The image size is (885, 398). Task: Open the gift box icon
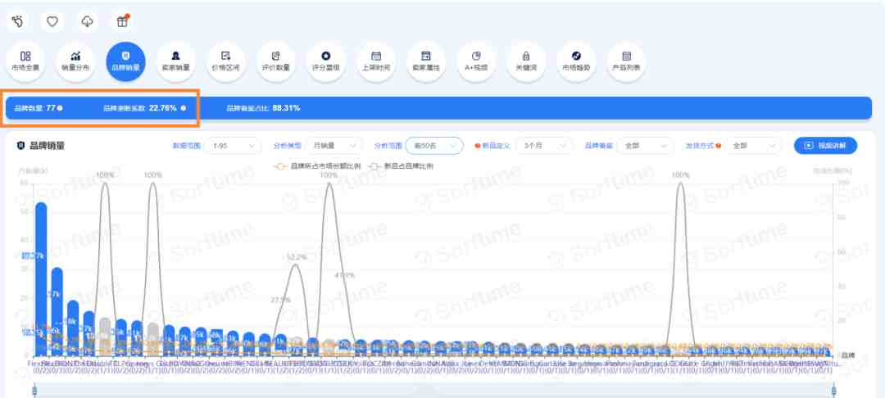click(x=122, y=21)
